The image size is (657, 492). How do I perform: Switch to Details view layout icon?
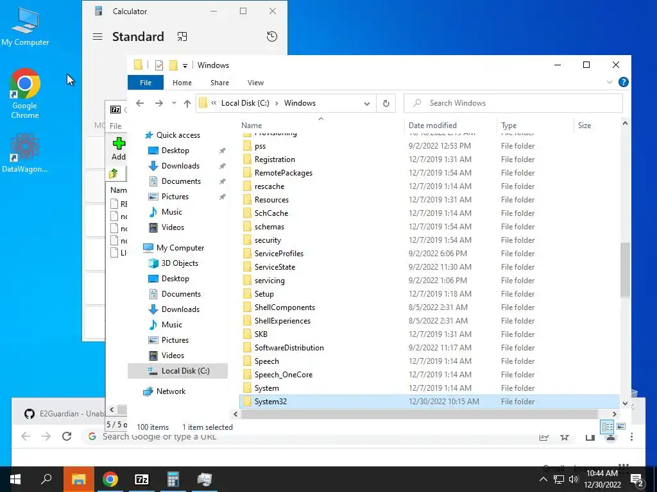tap(607, 427)
